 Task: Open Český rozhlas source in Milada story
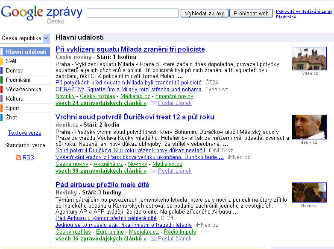click(97, 96)
